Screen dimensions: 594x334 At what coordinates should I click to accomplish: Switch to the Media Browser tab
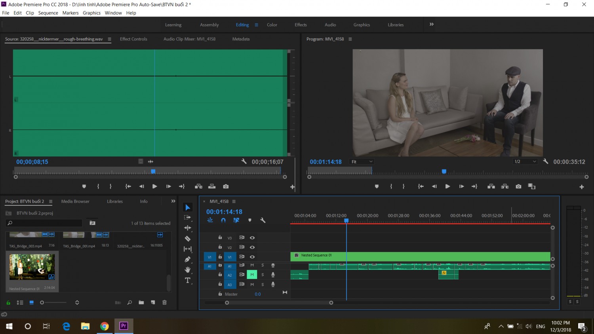coord(75,201)
